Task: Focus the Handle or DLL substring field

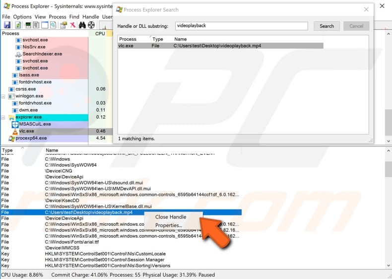Action: [242, 26]
